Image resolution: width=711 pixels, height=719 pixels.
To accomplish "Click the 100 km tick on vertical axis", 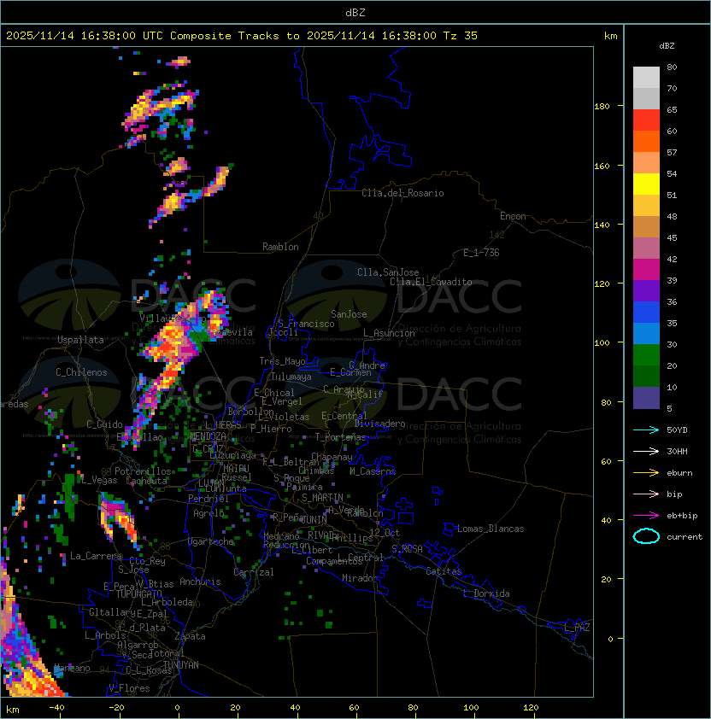I will (602, 343).
